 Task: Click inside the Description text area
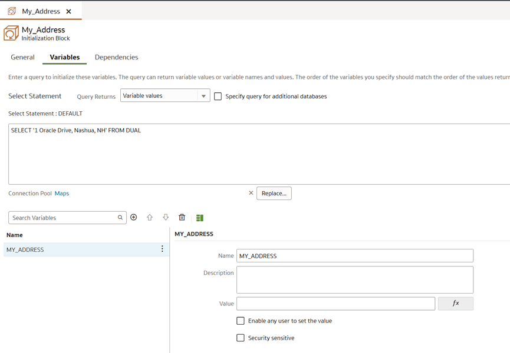(354, 279)
